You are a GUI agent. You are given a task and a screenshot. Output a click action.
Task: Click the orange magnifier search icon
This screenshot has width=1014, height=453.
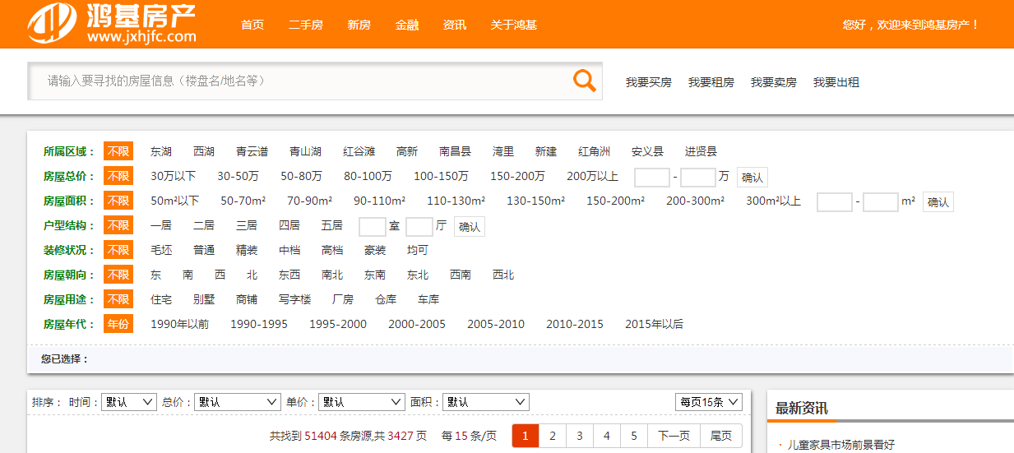coord(584,81)
